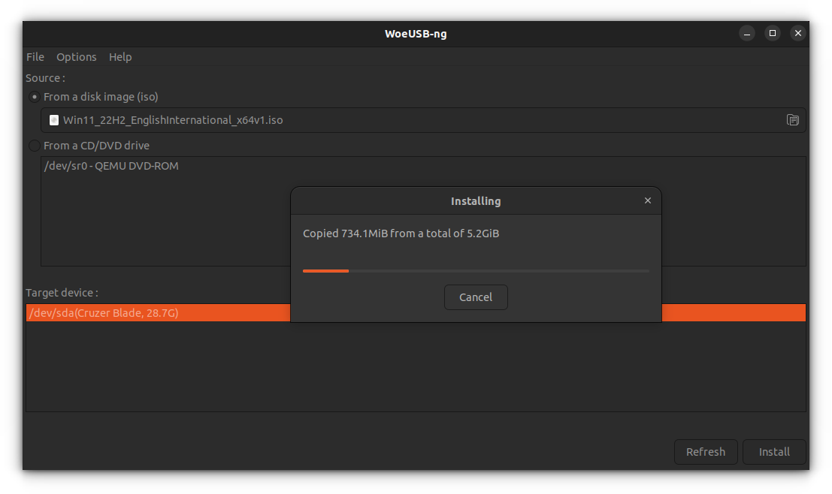832x494 pixels.
Task: Select /dev/sr0 QEMU DVD-ROM entry
Action: [x=111, y=166]
